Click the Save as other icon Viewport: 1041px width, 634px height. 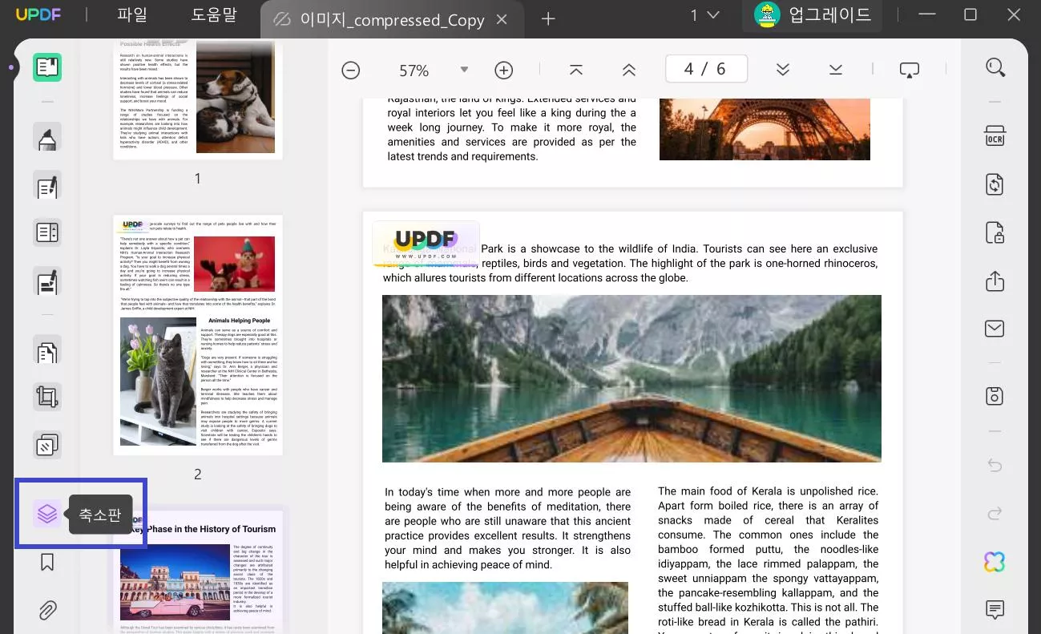[995, 396]
